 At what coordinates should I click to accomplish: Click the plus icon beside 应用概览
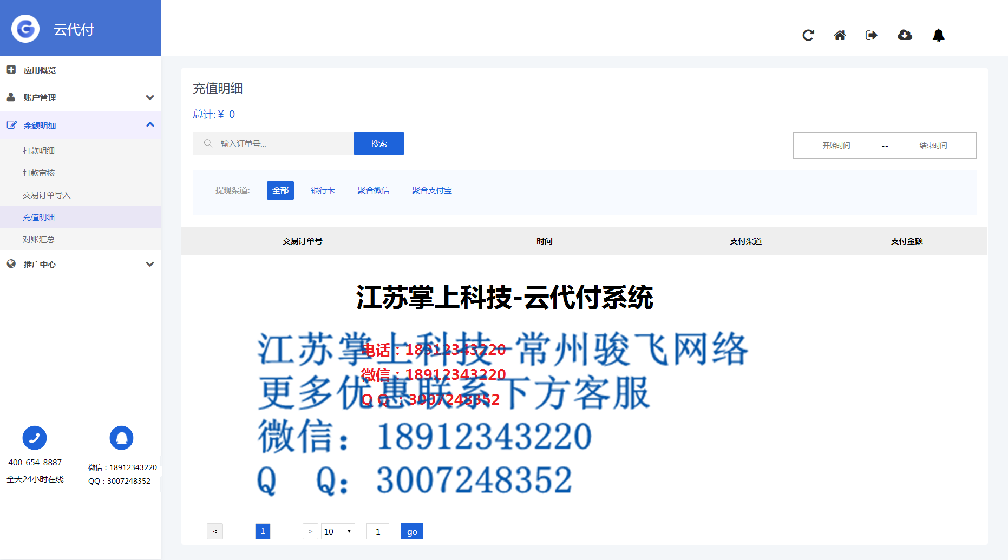tap(11, 69)
